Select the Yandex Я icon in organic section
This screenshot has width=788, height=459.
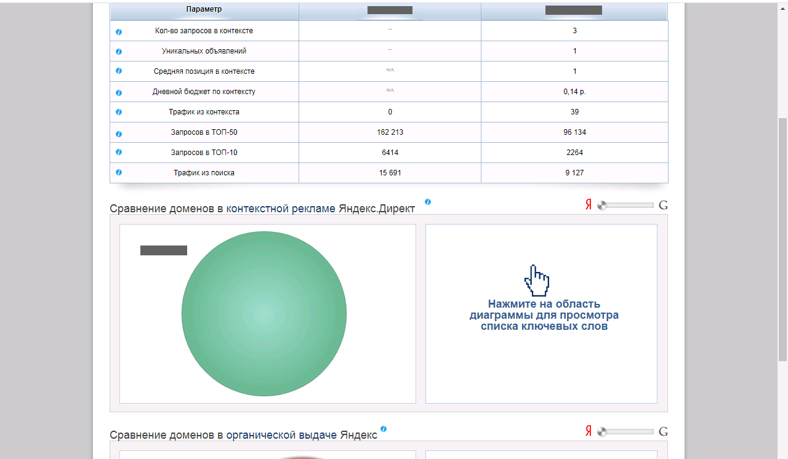click(x=589, y=432)
